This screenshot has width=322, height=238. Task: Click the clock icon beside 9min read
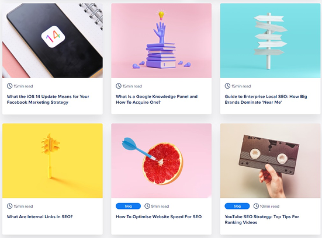(147, 206)
